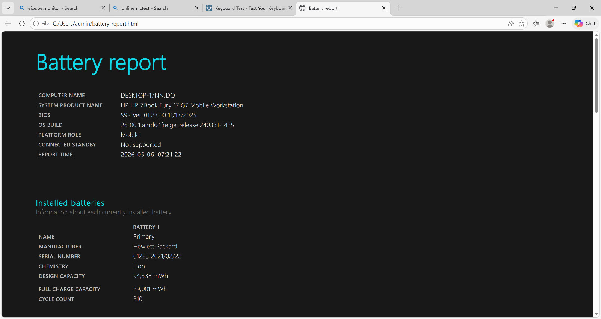The height and width of the screenshot is (319, 601).
Task: Close the Battery report tab
Action: point(384,8)
